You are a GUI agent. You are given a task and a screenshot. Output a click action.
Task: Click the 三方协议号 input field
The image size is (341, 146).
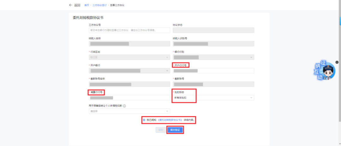(x=129, y=30)
